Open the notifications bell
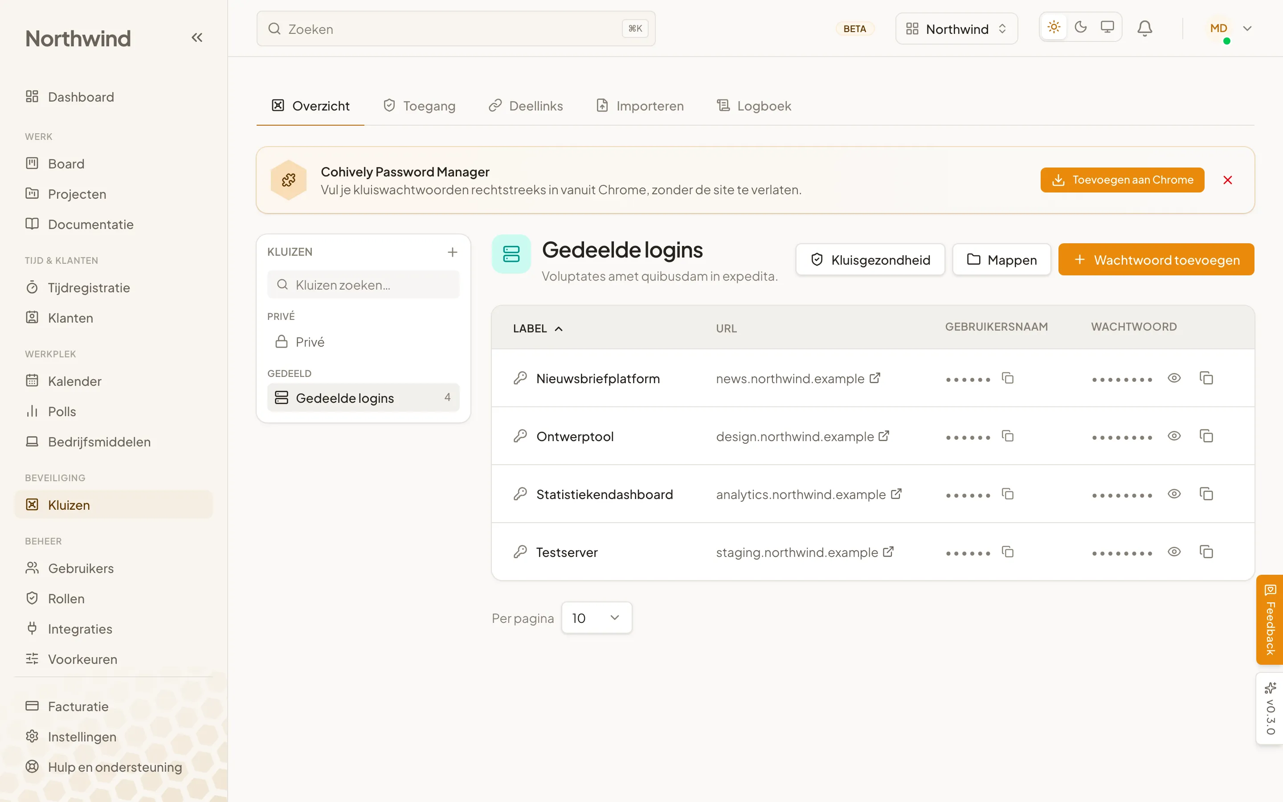Viewport: 1283px width, 802px height. click(x=1144, y=28)
